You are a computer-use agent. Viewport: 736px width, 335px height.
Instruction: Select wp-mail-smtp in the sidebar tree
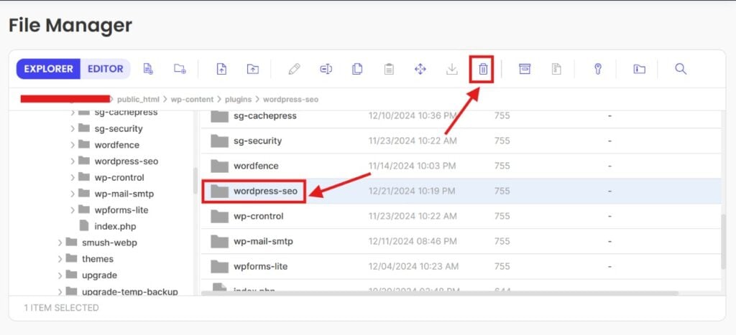124,194
